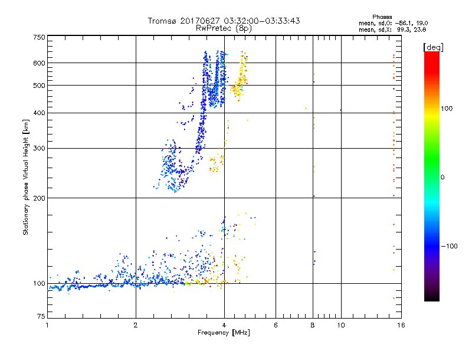Click the 6 tick on the frequency axis

pos(276,325)
